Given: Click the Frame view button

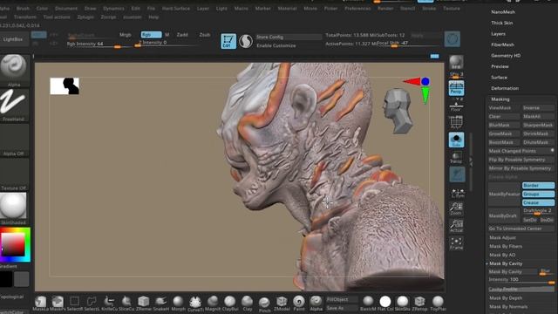Looking at the screenshot, I should [x=456, y=243].
